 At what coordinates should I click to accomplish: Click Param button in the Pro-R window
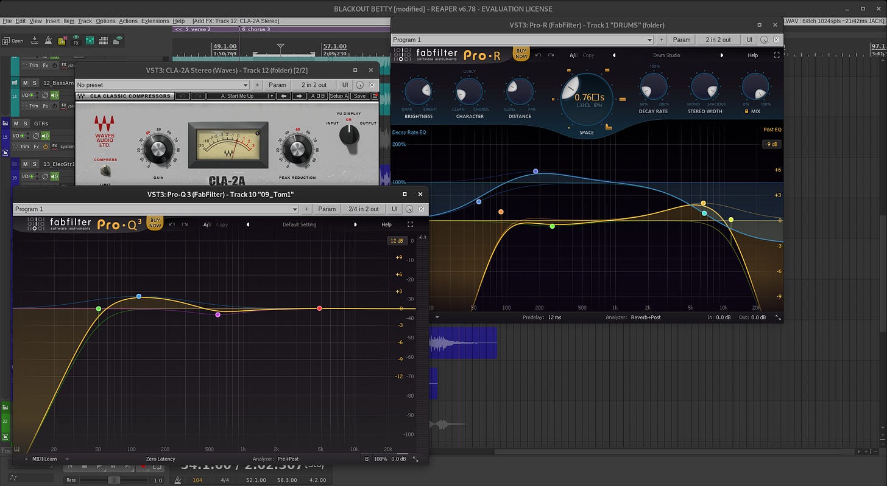point(681,40)
